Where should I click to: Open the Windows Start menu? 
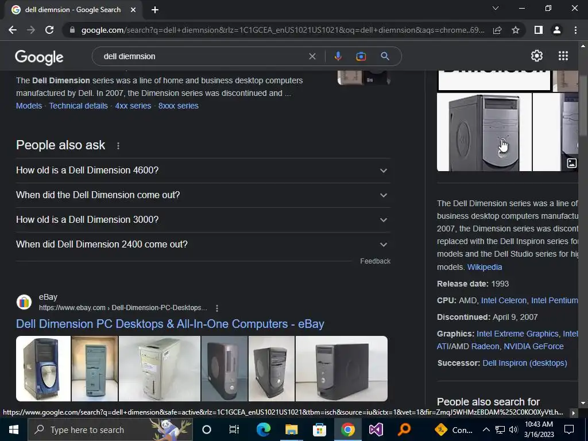[14, 430]
